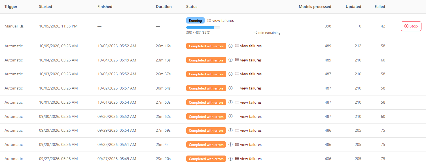This screenshot has height=166, width=426.
Task: Click the 25m 4s duration cell
Action: tap(162, 144)
